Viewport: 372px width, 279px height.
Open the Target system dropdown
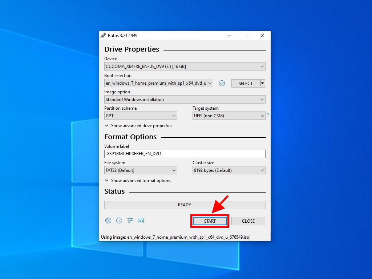[x=229, y=116]
